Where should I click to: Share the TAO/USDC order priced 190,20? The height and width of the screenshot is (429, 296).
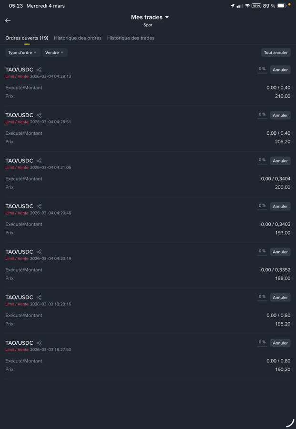(x=39, y=343)
